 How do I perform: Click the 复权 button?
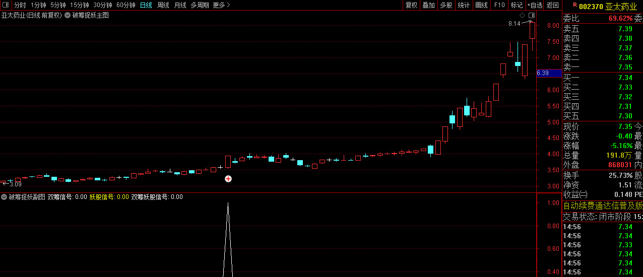412,5
